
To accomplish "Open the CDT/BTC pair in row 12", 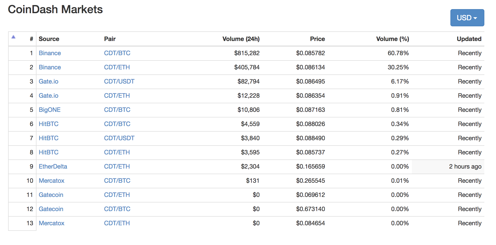I will click(x=117, y=209).
